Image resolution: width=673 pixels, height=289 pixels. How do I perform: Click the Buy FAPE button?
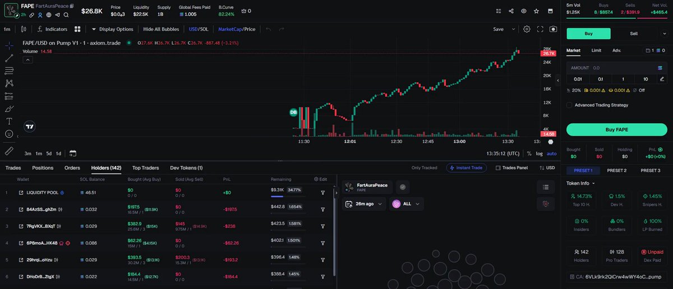(616, 129)
